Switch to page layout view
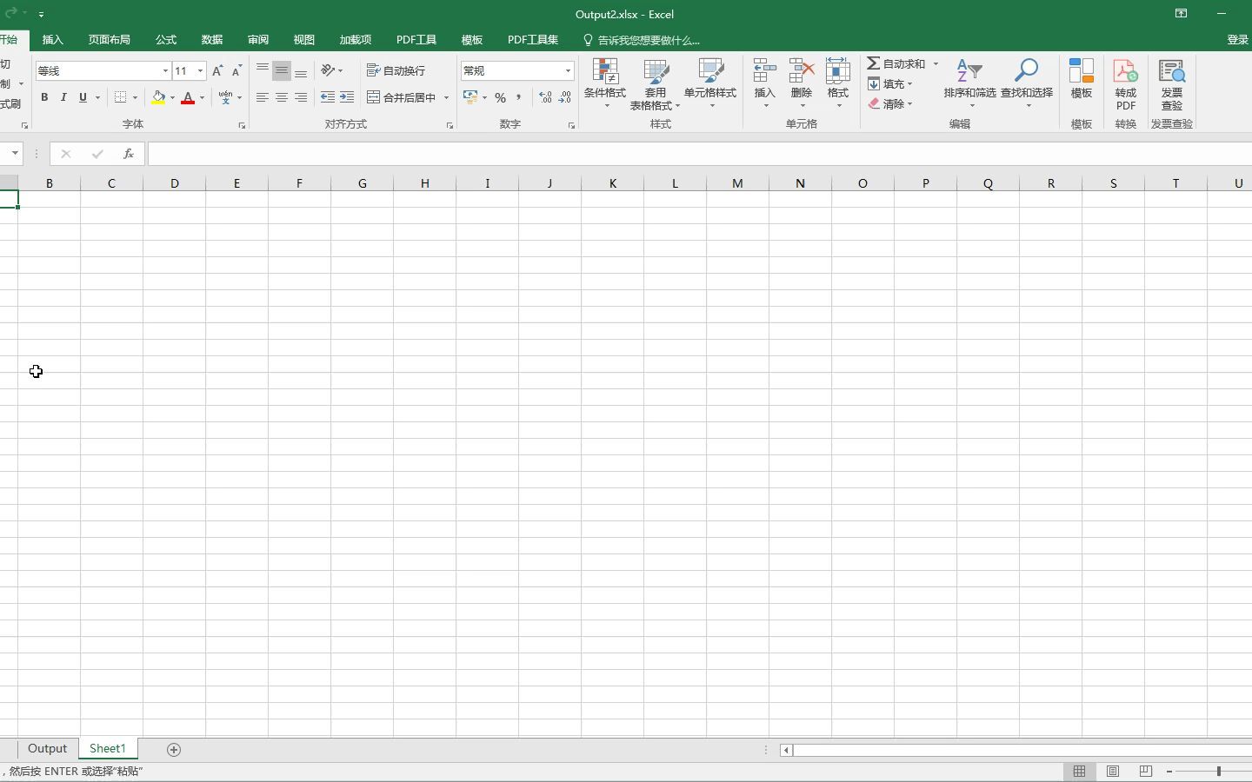 pos(1113,772)
